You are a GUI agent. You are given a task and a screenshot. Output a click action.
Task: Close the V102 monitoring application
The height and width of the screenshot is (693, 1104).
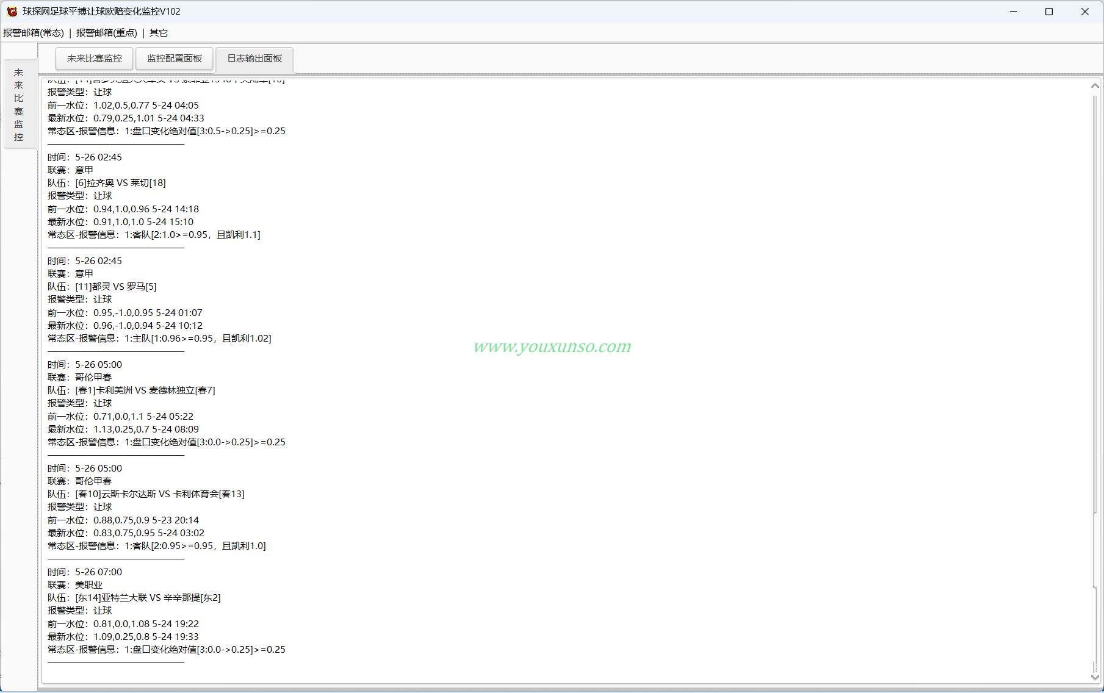pos(1084,12)
